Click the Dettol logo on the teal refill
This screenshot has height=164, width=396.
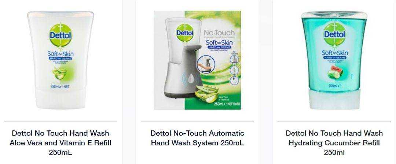334,34
